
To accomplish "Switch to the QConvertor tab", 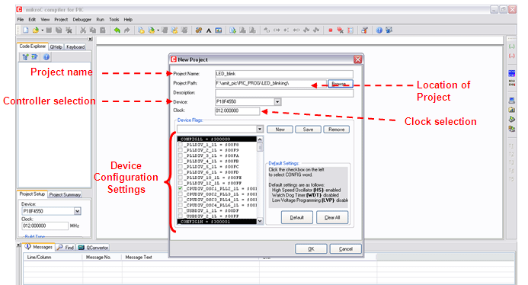I will pos(93,247).
